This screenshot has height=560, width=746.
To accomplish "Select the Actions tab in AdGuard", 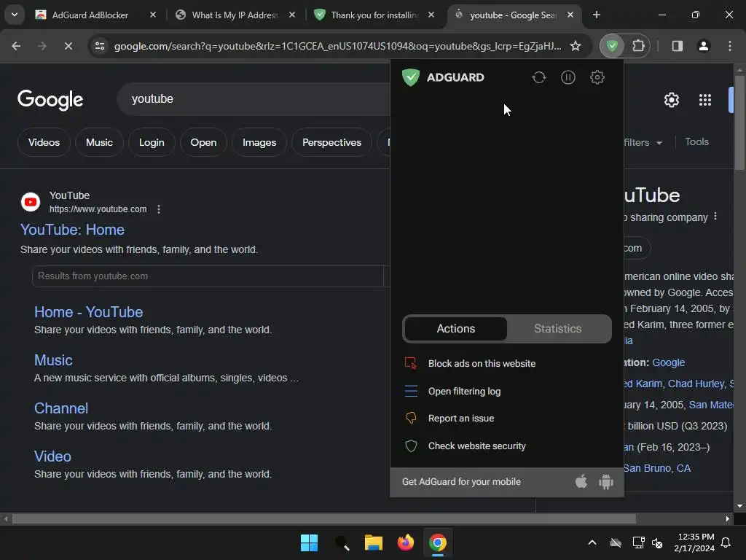I will click(456, 329).
